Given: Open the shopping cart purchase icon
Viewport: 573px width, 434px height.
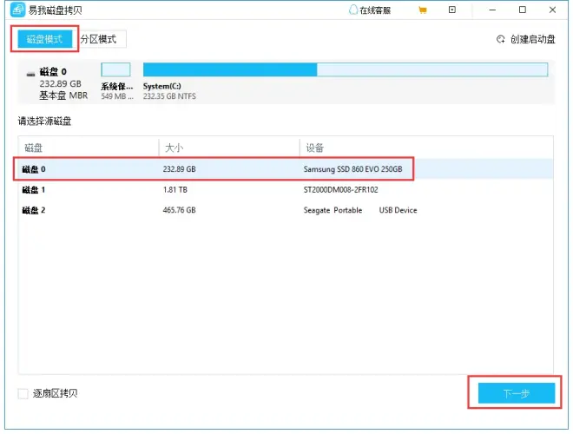Looking at the screenshot, I should point(423,10).
